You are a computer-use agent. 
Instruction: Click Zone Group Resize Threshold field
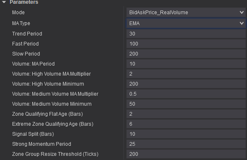(186, 154)
